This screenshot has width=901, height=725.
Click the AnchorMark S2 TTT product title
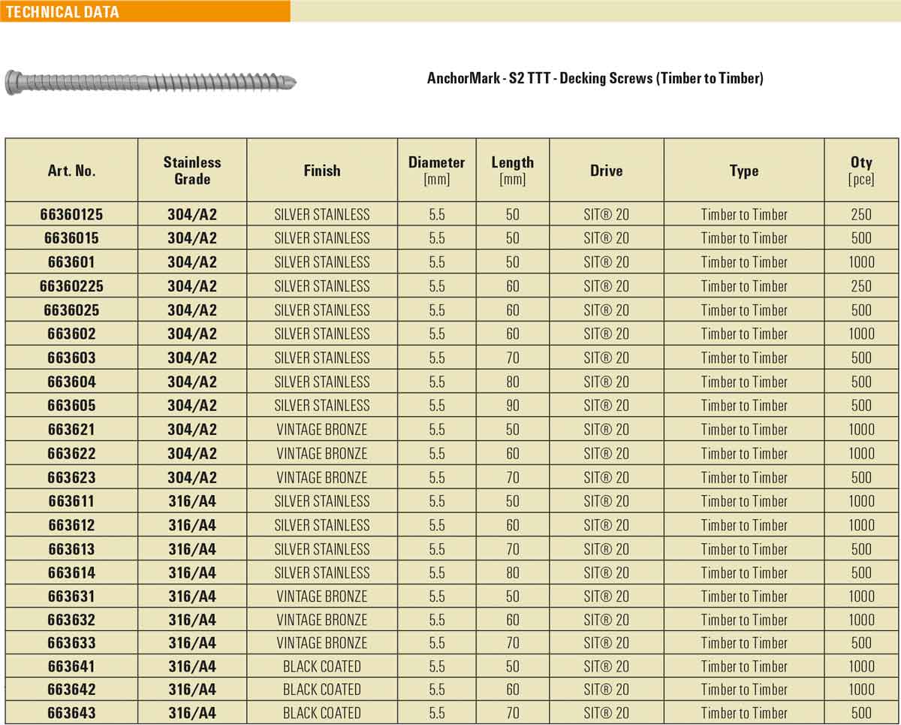click(595, 78)
